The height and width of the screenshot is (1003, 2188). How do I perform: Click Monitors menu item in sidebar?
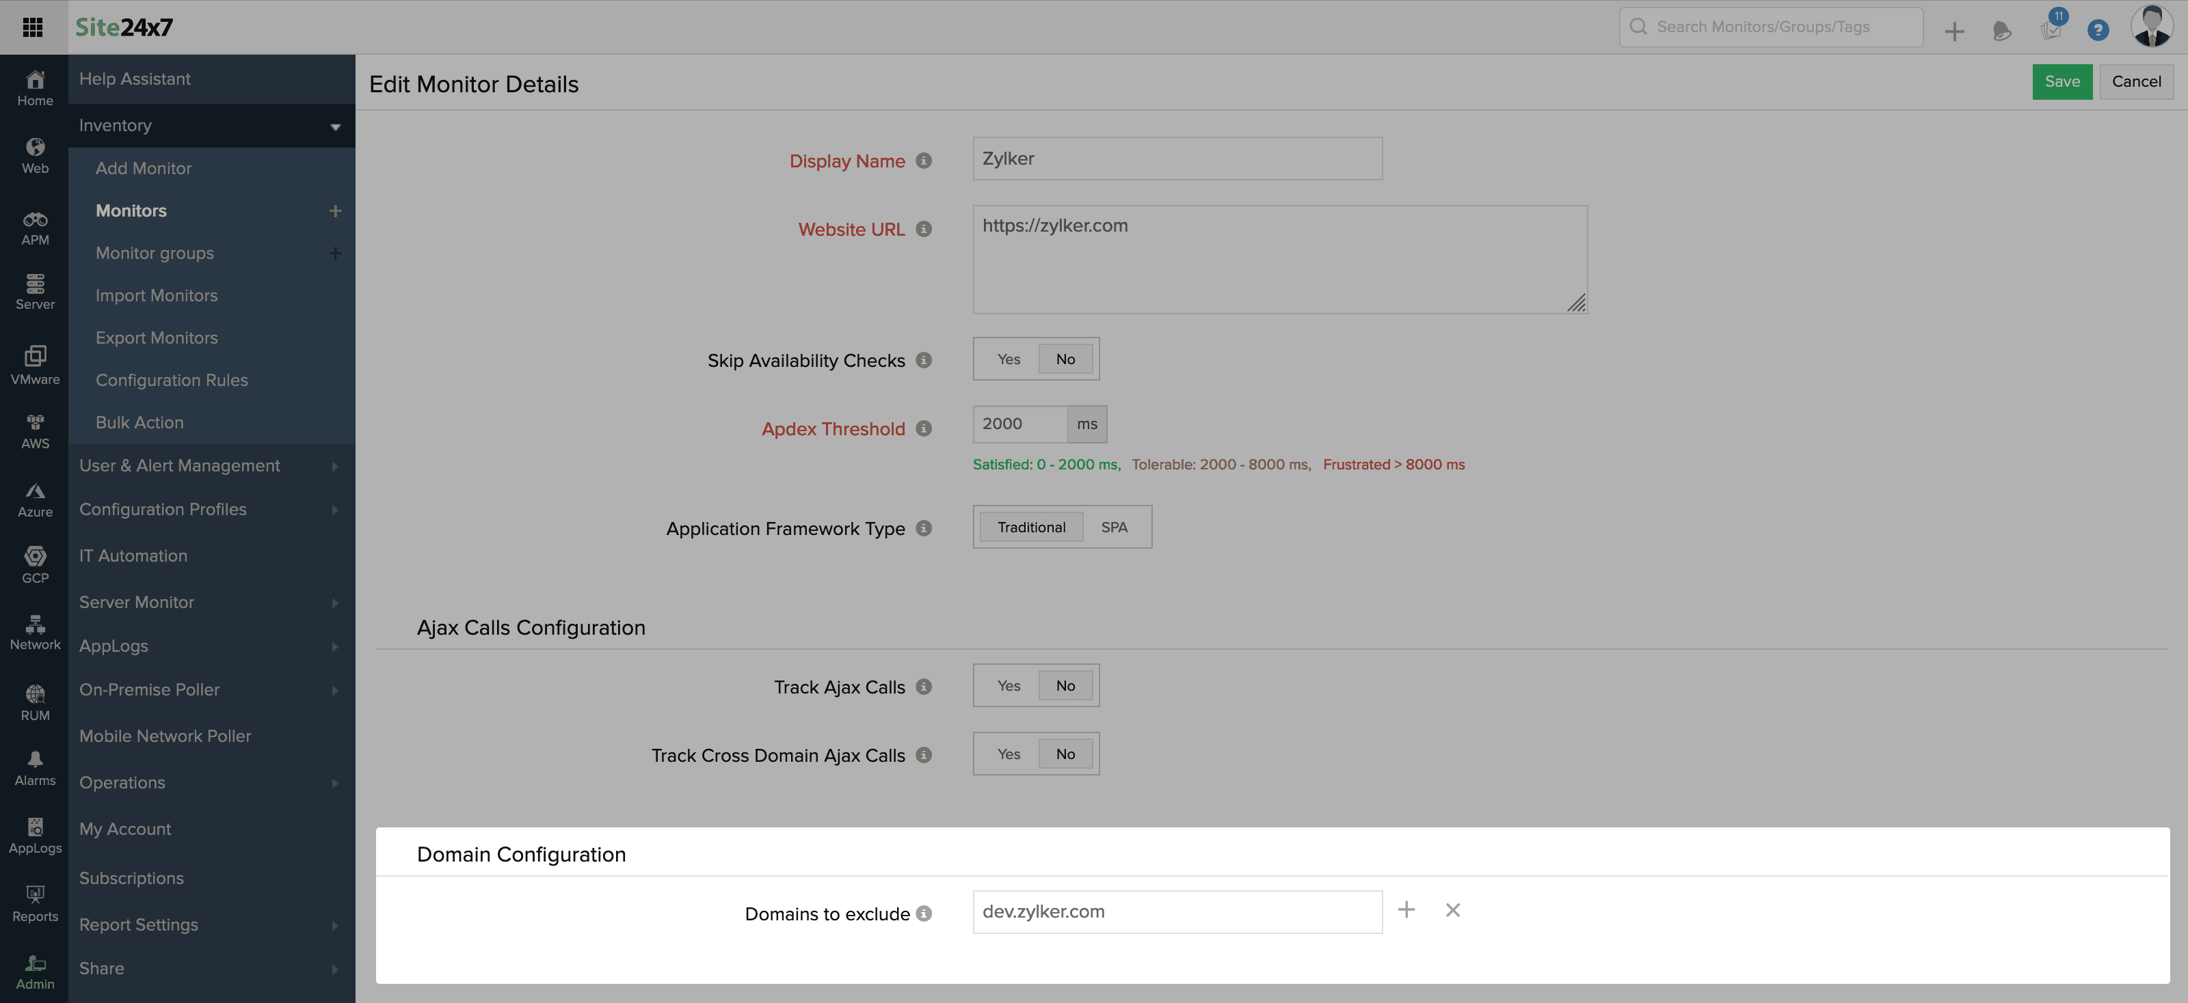(131, 209)
